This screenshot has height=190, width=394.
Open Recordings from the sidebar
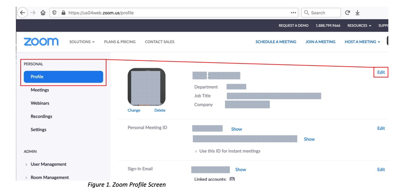pos(42,117)
